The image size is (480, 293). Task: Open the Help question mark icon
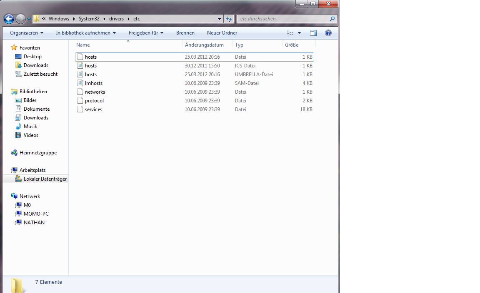(328, 33)
